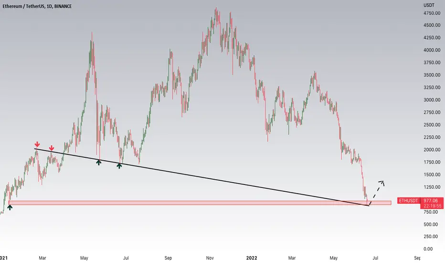The image size is (445, 263).
Task: Click the Nov label on time axis
Action: pos(210,258)
